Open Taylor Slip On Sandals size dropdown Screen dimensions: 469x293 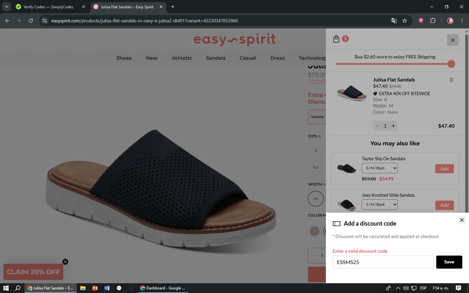(x=380, y=168)
